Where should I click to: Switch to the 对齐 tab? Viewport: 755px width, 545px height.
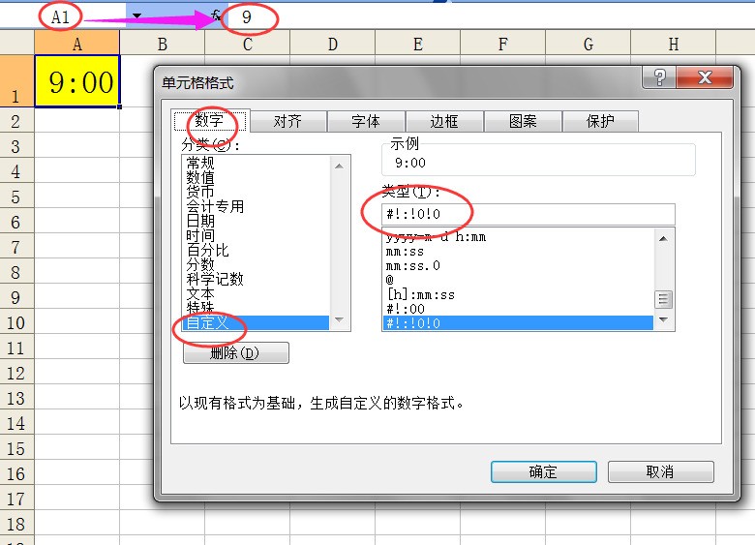pos(287,121)
